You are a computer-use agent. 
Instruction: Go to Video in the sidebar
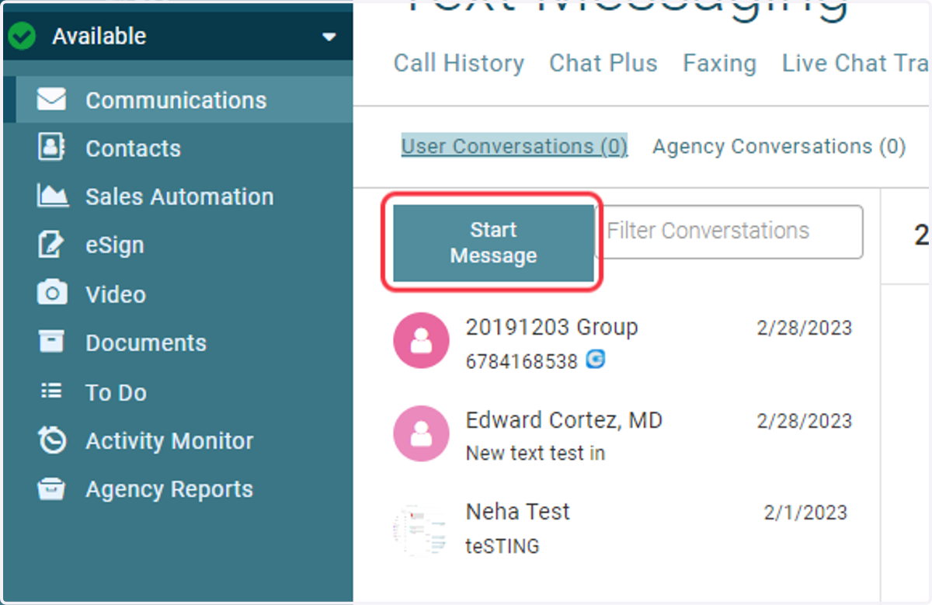pos(177,294)
